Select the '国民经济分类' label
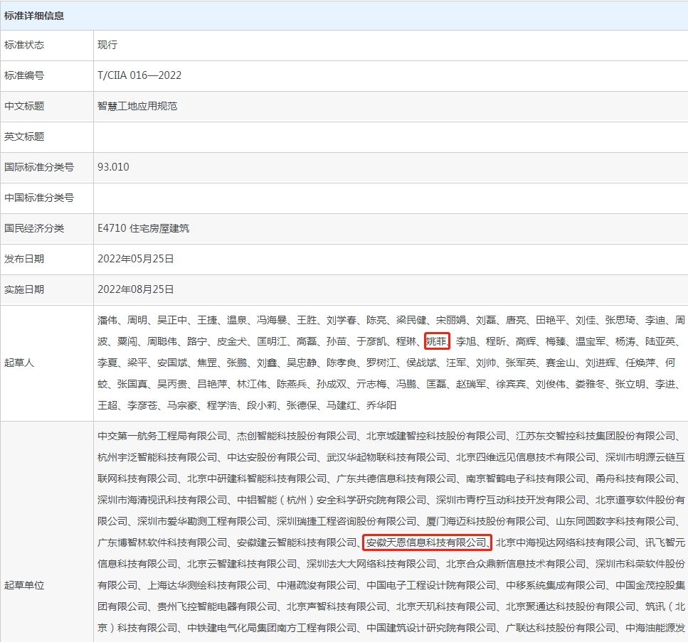Screen dimensions: 688x642 tap(34, 228)
